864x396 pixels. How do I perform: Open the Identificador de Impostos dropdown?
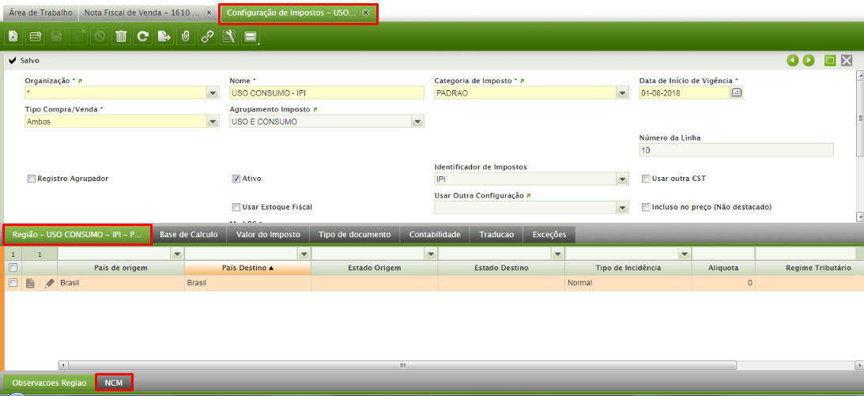click(622, 179)
